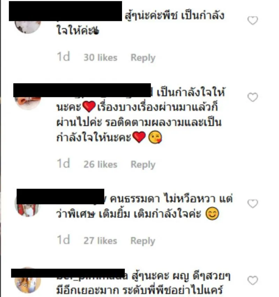
Task: Like the comment with 26 likes
Action: pos(253,97)
